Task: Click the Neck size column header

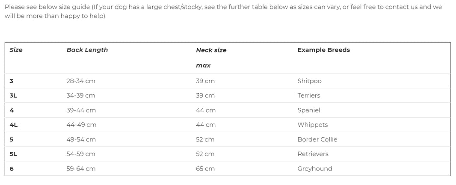Action: pyautogui.click(x=211, y=50)
